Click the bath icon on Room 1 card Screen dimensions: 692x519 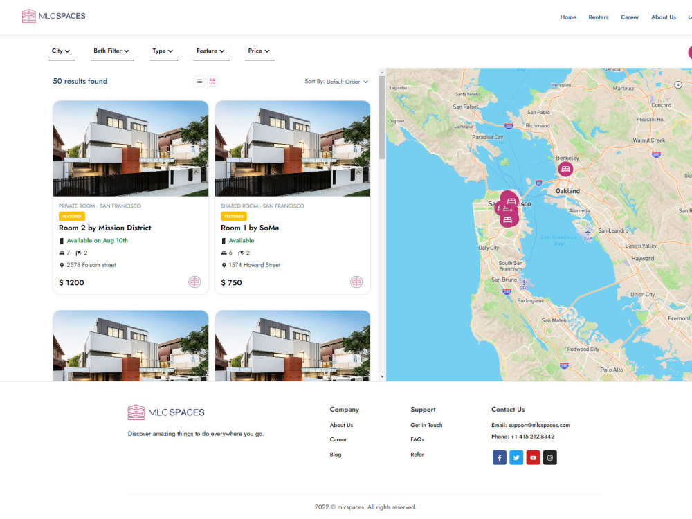[x=242, y=253]
